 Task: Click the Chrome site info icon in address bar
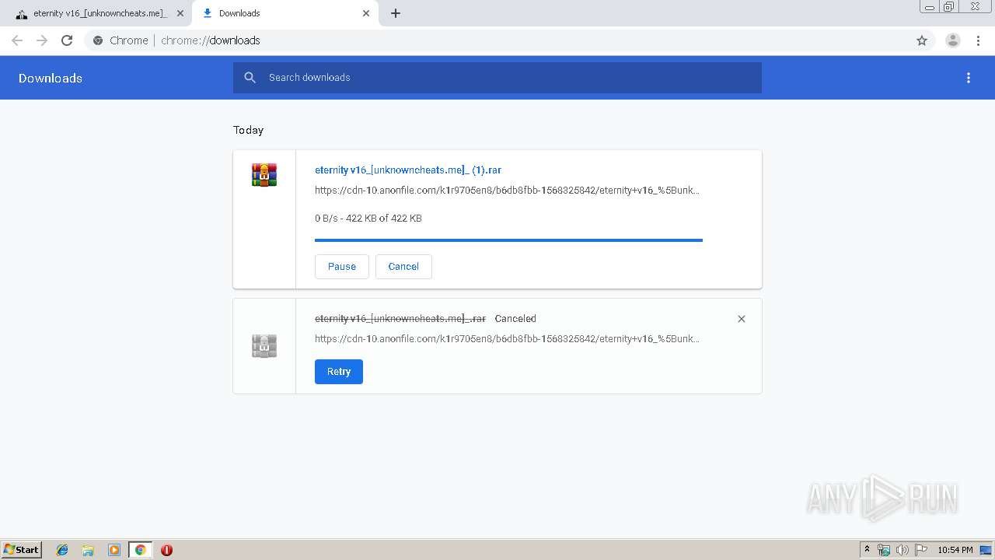pos(98,40)
